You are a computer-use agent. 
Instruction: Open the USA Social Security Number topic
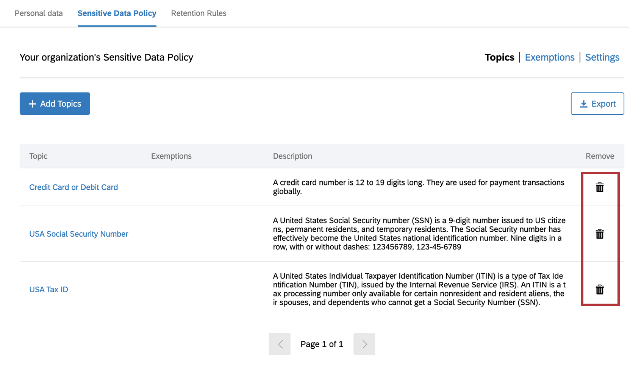(x=79, y=234)
